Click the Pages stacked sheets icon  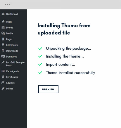(x=3, y=39)
